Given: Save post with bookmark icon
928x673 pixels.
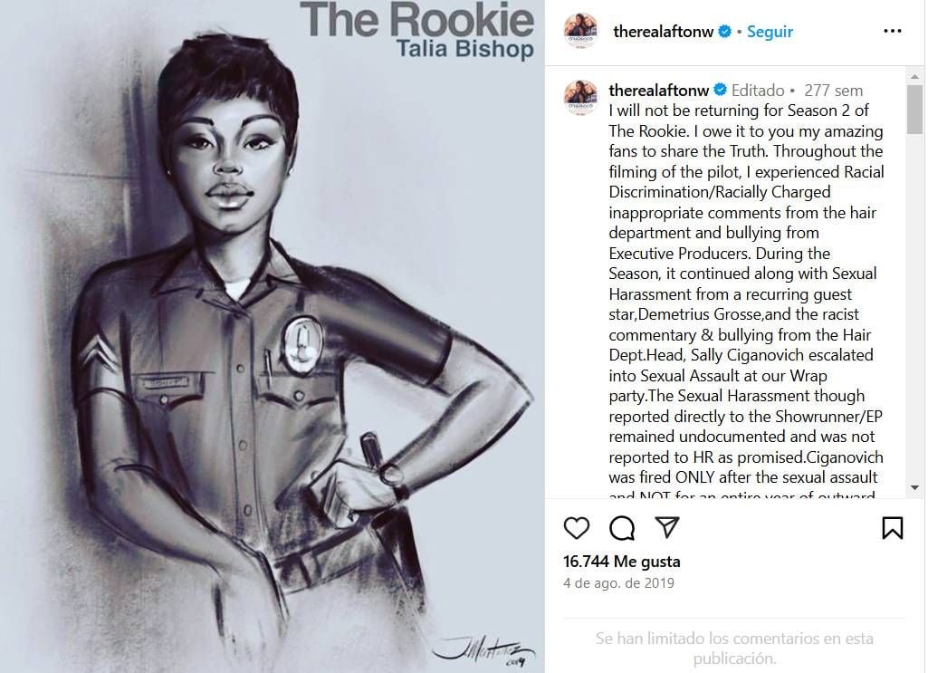Looking at the screenshot, I should coord(893,527).
